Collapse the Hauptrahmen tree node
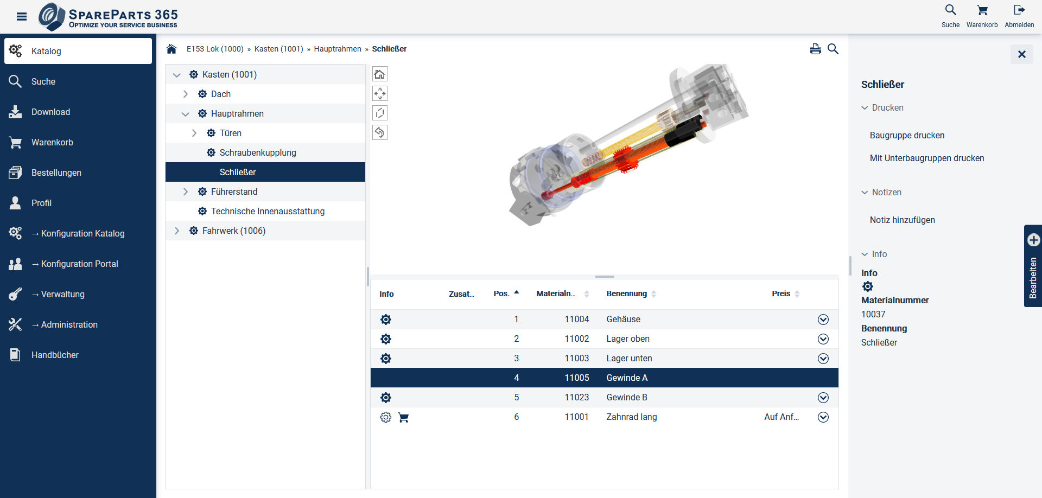The width and height of the screenshot is (1042, 498). (186, 114)
